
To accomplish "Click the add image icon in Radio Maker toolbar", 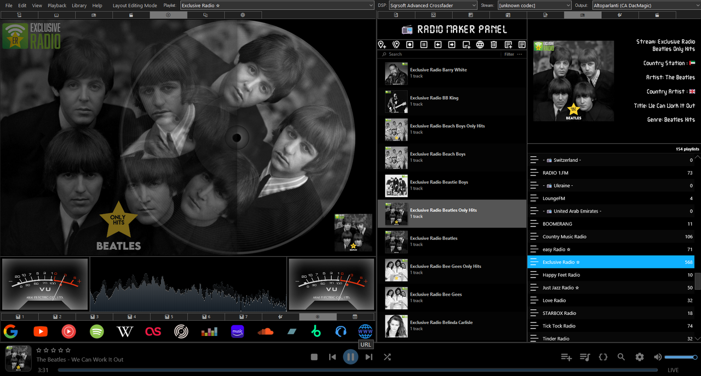I will (466, 45).
